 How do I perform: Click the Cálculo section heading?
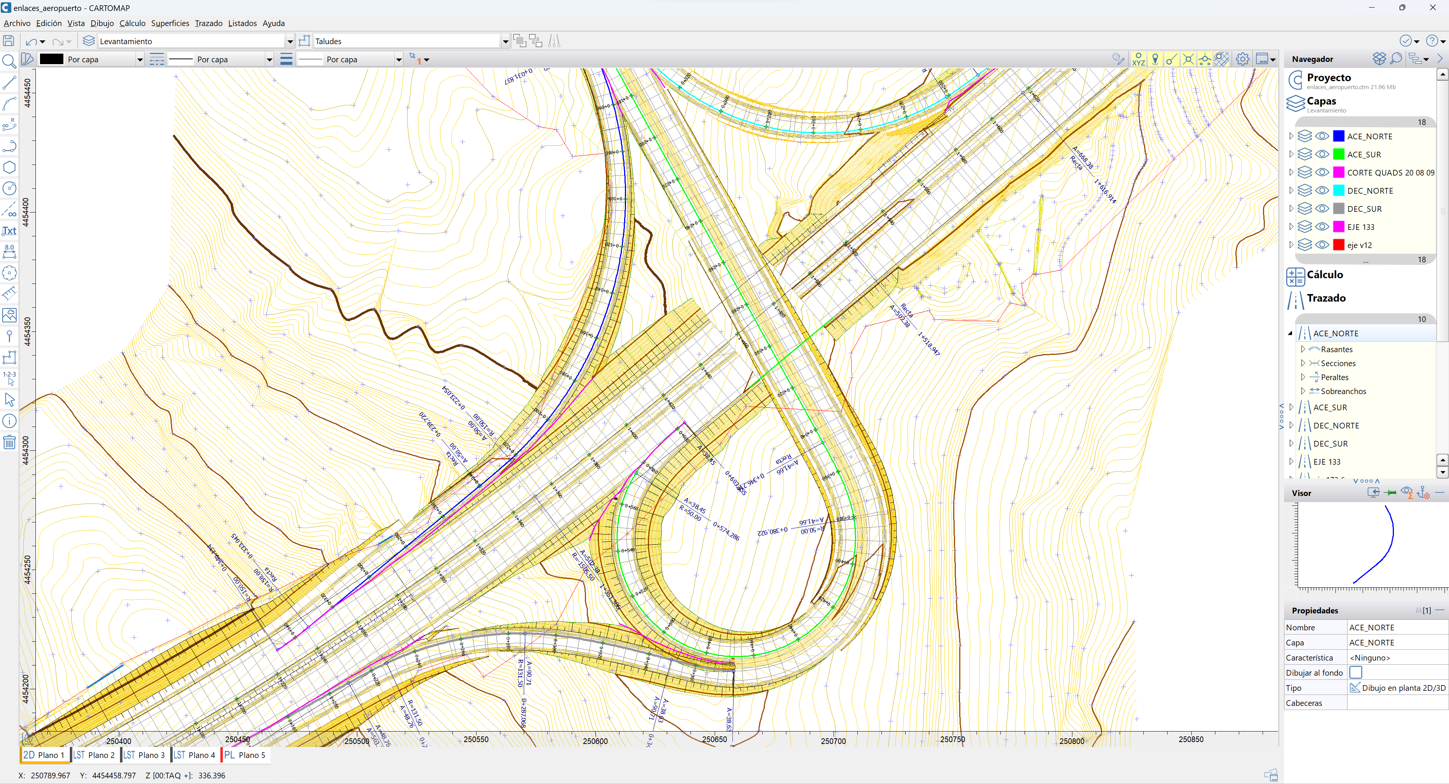[x=1324, y=275]
